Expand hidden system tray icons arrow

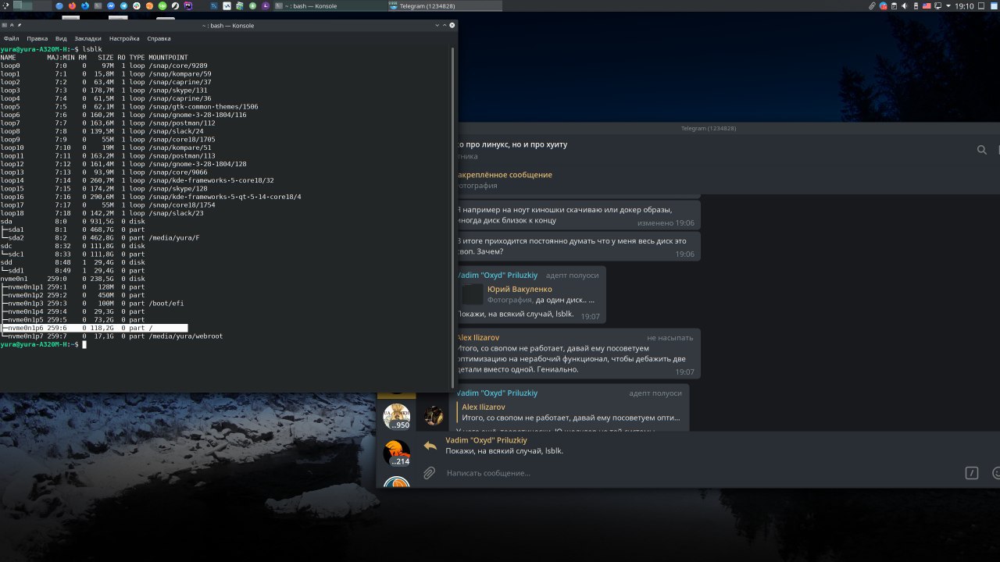pos(948,5)
